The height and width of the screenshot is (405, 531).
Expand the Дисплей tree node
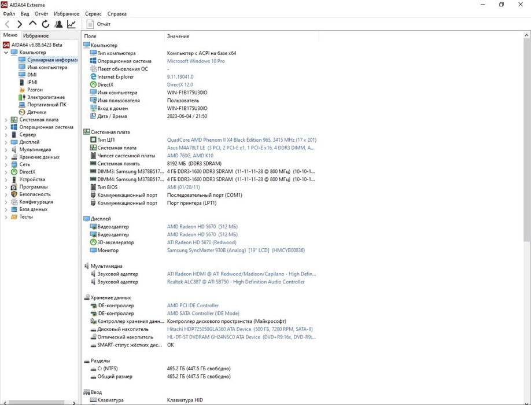tap(6, 142)
